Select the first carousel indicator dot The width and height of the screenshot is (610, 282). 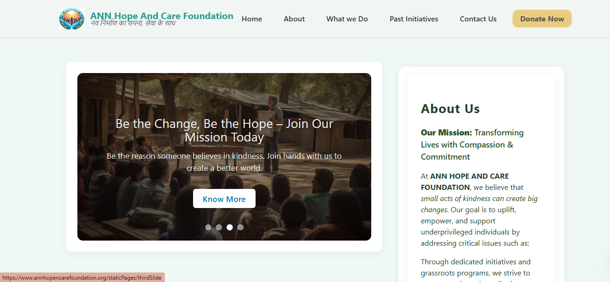pyautogui.click(x=208, y=228)
